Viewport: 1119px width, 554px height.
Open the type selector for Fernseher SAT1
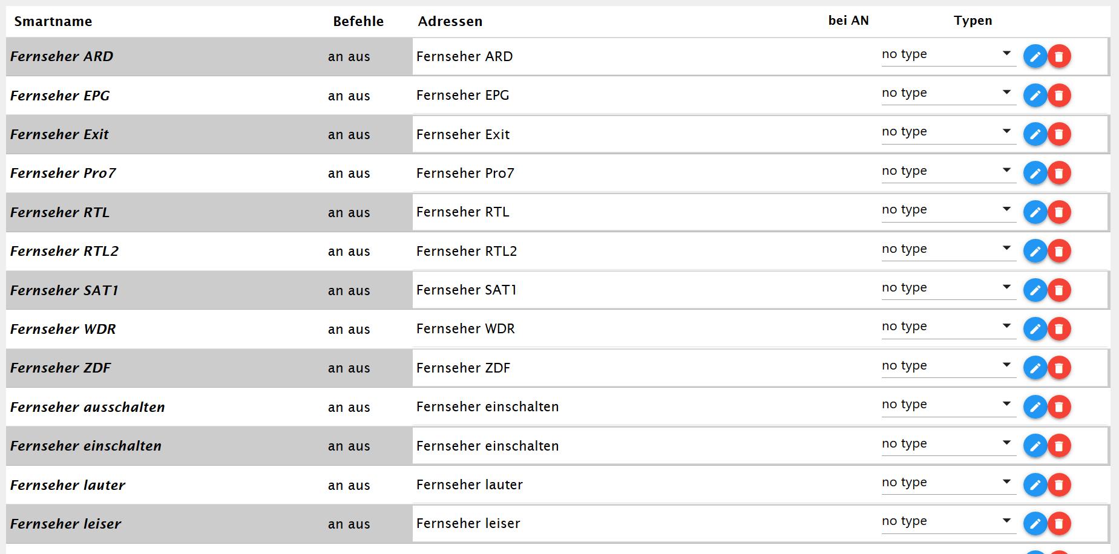coord(948,288)
